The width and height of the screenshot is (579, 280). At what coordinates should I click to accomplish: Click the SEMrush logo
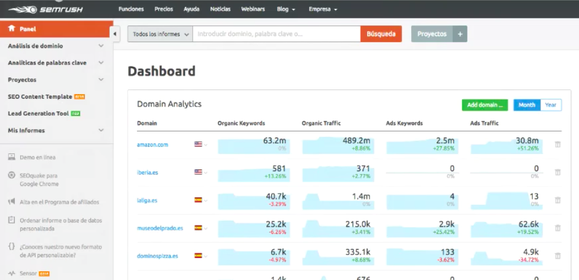point(46,9)
